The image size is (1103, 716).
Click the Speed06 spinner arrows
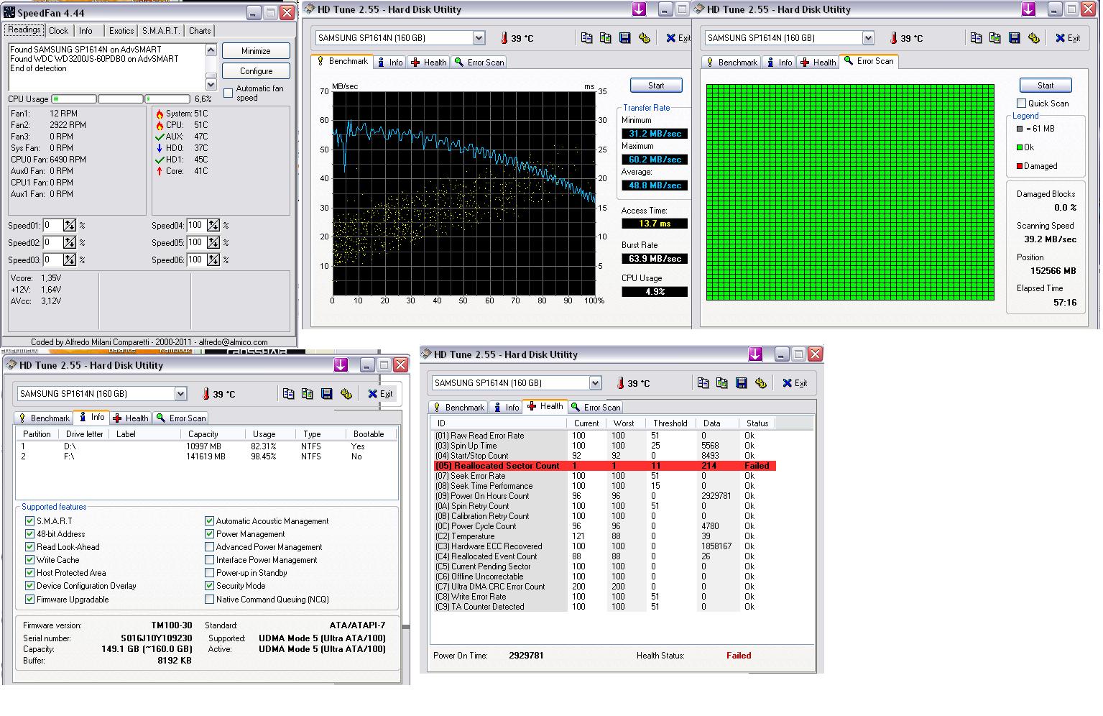tap(213, 260)
